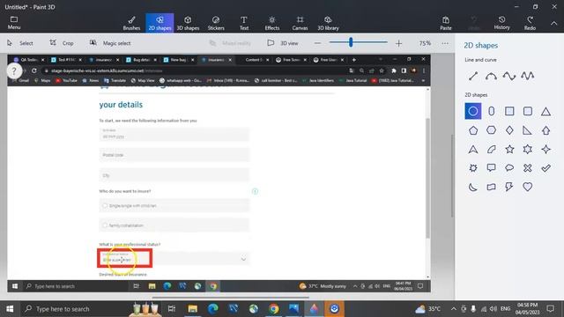This screenshot has height=317, width=564.
Task: Click the zoom in plus button
Action: pyautogui.click(x=398, y=43)
